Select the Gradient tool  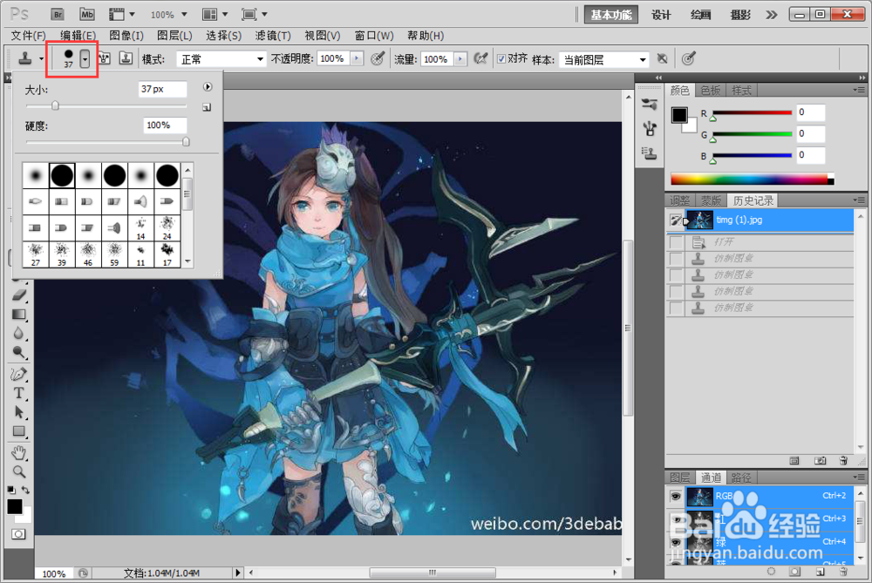[19, 314]
